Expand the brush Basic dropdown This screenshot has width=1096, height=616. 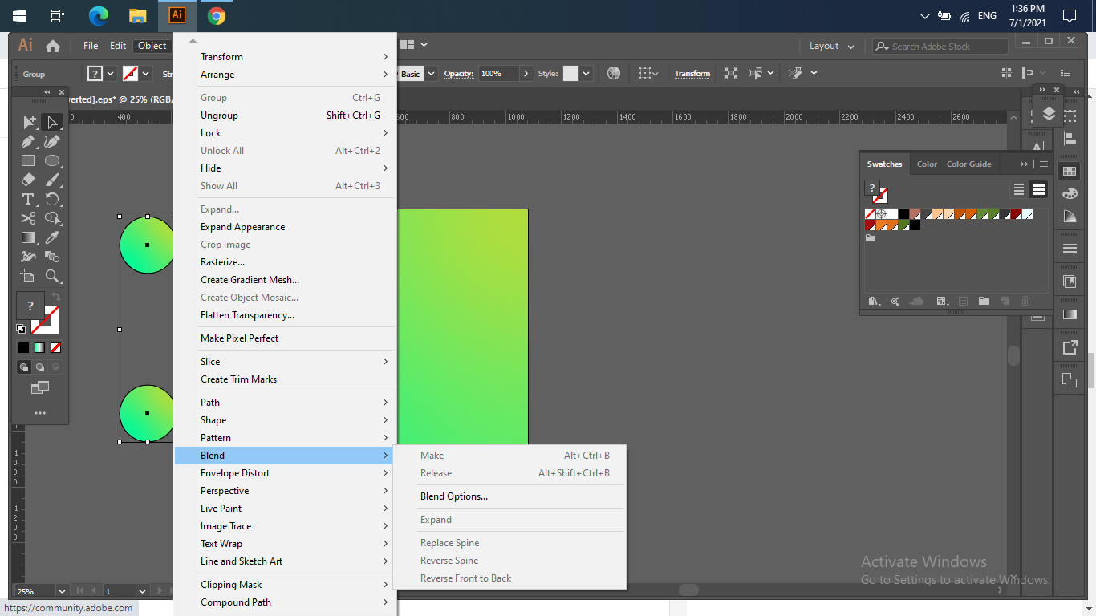pyautogui.click(x=431, y=73)
